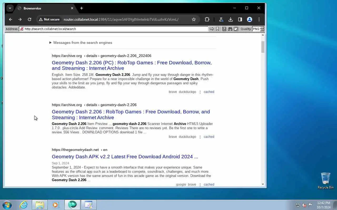
Task: Open options dots for geometry-dash-2.206 result
Action: pyautogui.click(x=200, y=137)
